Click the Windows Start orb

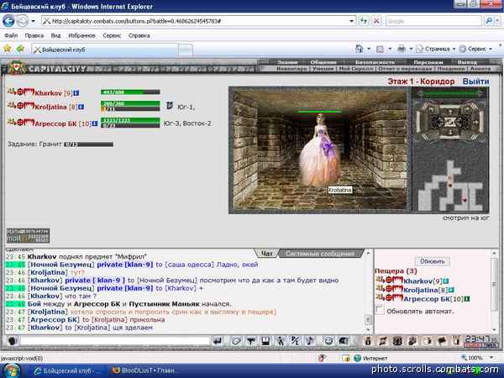tap(12, 370)
